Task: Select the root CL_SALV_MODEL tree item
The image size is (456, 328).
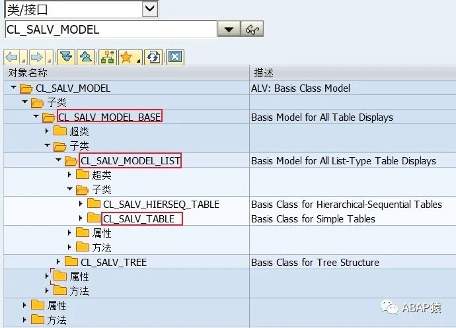Action: coord(73,88)
